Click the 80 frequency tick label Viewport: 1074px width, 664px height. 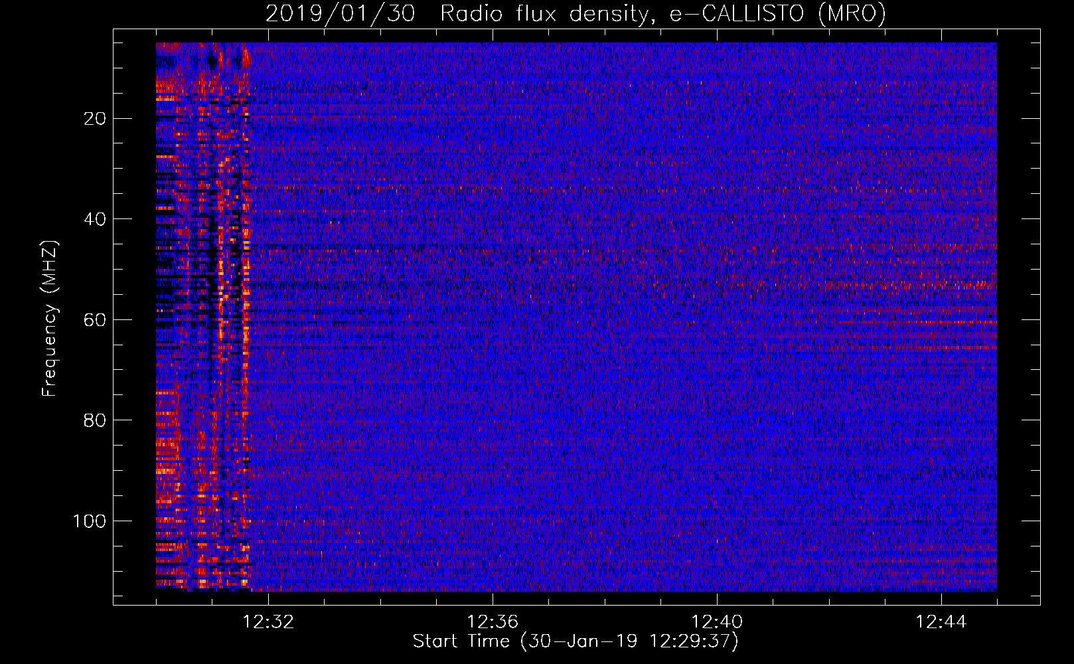tap(95, 420)
